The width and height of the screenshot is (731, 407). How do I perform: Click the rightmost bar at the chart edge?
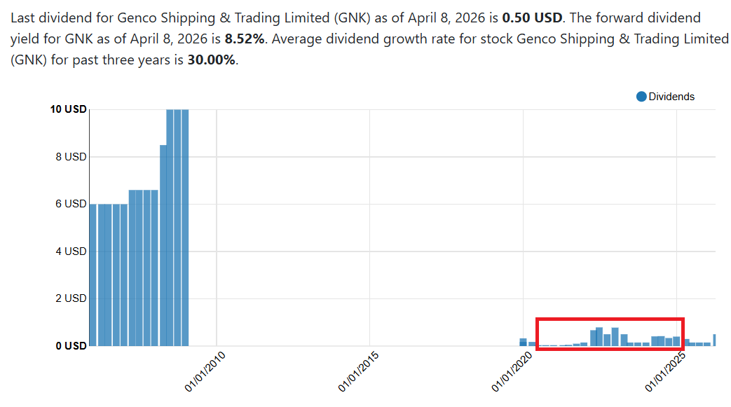click(x=714, y=340)
